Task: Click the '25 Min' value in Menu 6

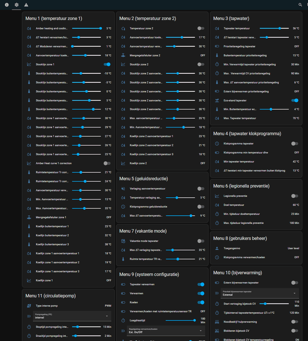Action: [x=295, y=214]
